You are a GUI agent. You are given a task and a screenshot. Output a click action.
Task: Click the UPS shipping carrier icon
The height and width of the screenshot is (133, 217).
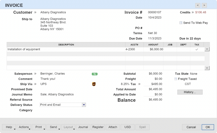click(x=94, y=84)
